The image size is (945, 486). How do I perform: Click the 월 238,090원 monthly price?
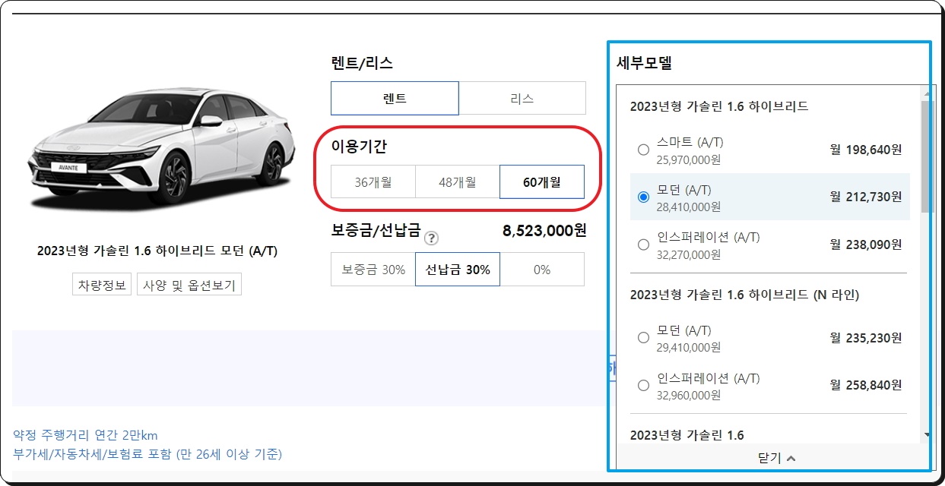(x=866, y=245)
